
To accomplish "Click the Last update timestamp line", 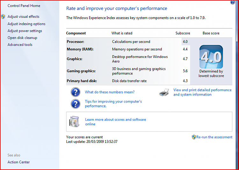I will [x=92, y=142].
